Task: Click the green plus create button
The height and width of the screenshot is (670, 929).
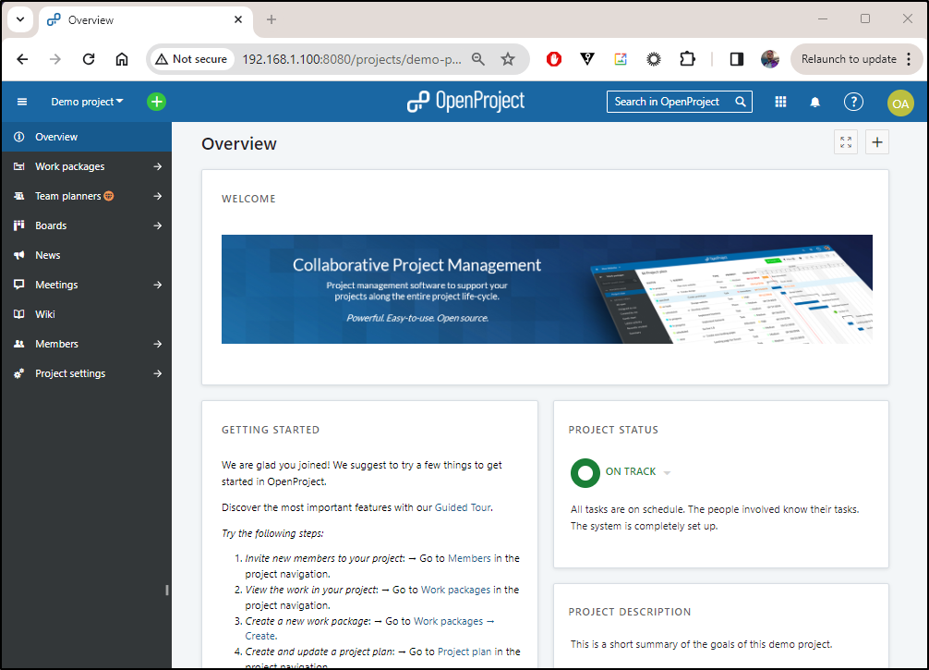Action: 156,102
